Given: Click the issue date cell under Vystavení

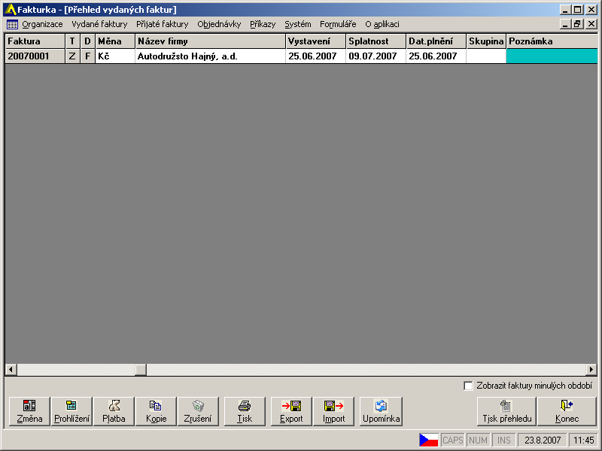Looking at the screenshot, I should tap(315, 56).
